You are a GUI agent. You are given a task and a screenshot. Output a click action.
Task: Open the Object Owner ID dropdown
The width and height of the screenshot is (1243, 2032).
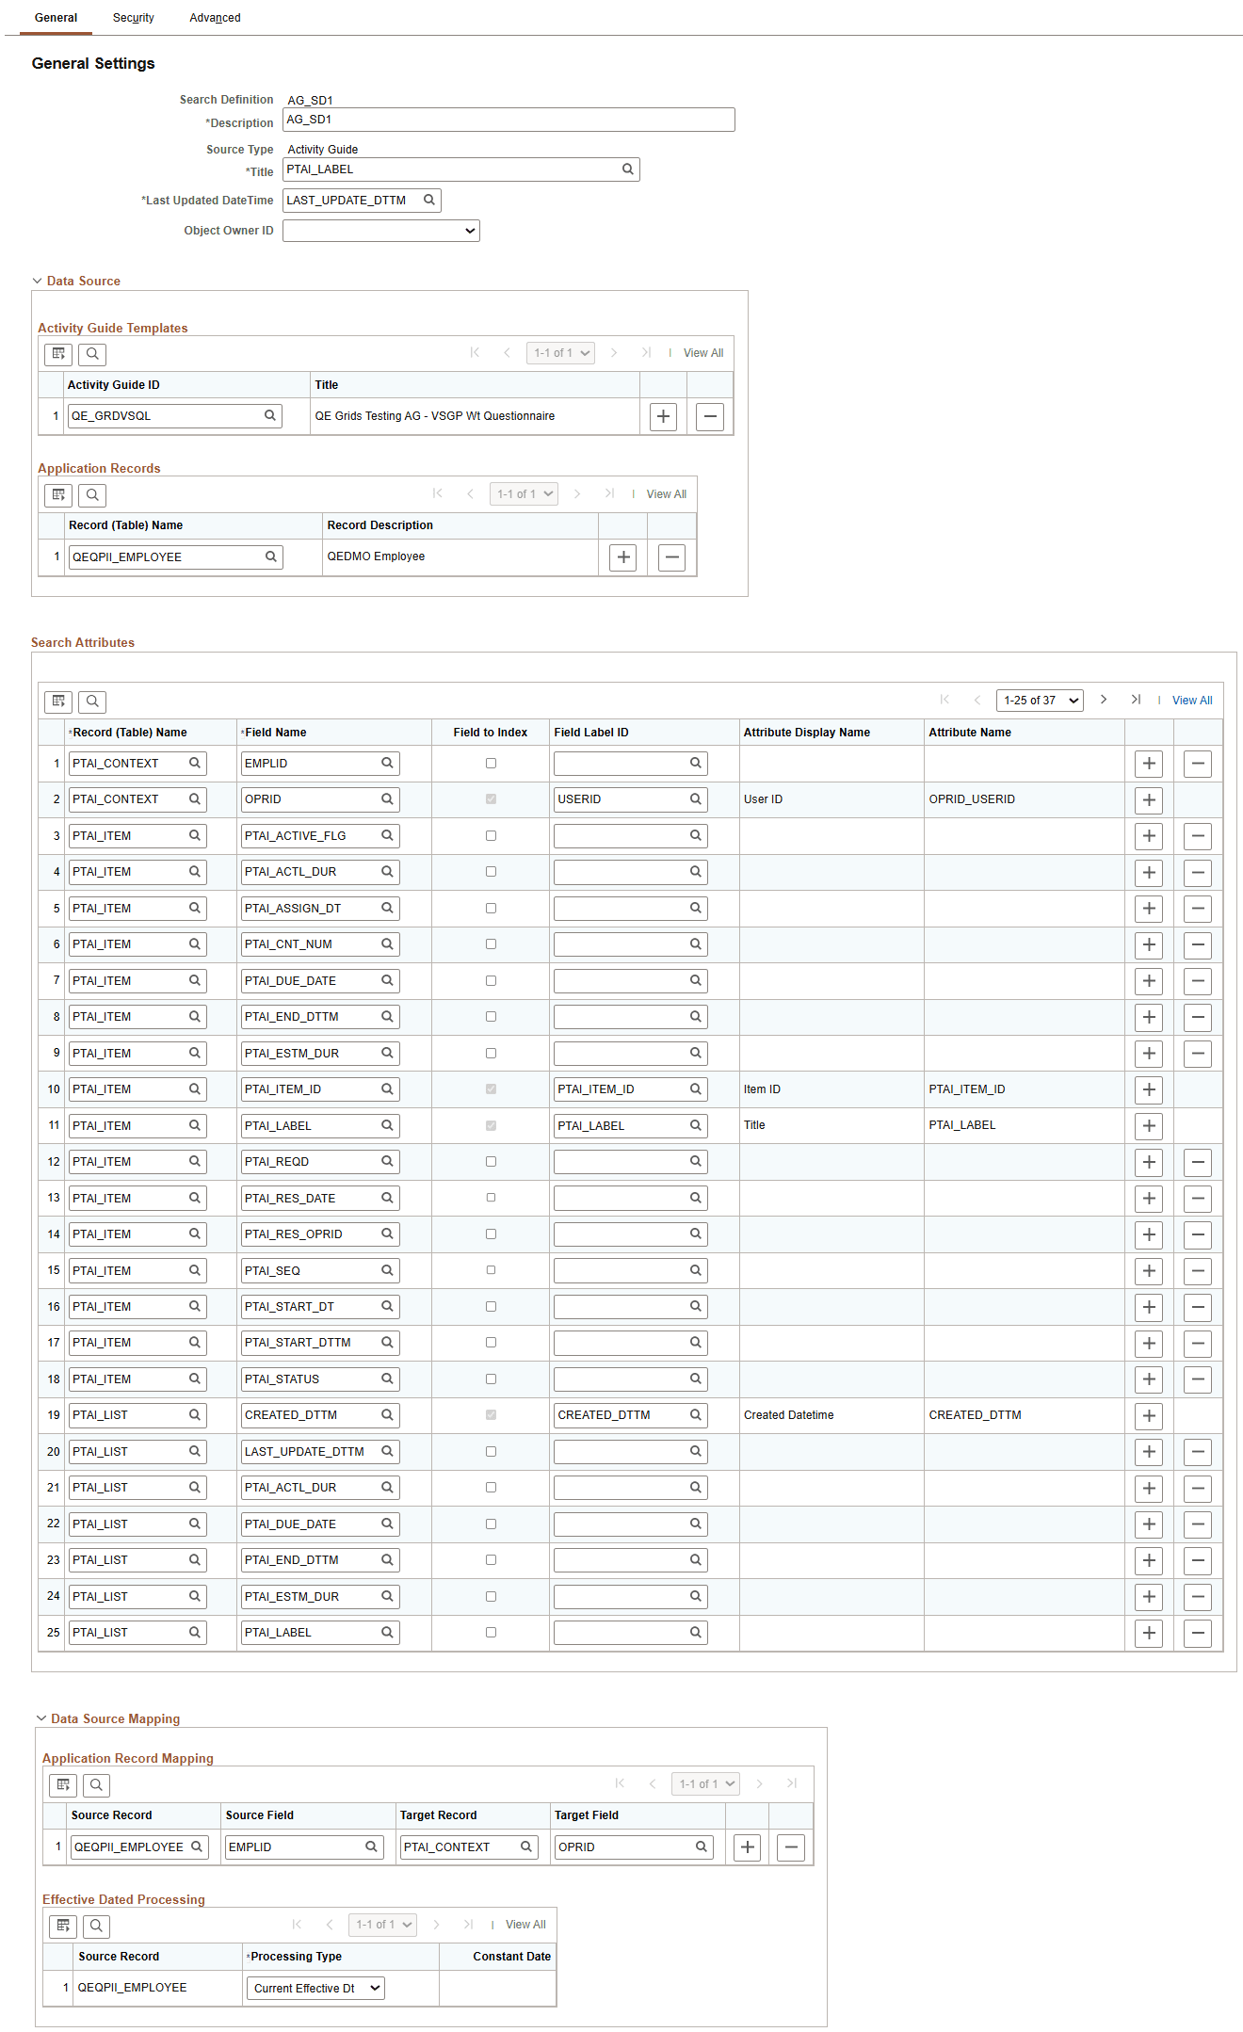(x=381, y=231)
